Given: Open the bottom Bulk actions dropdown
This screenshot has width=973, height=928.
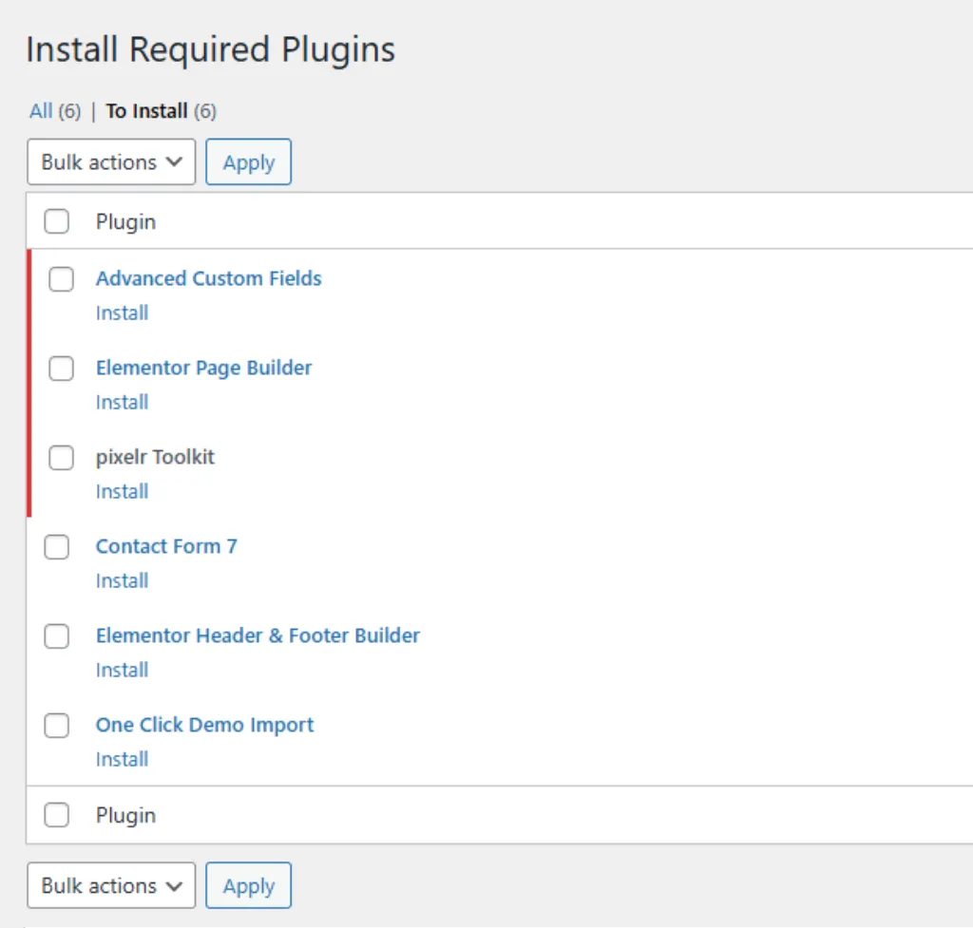Looking at the screenshot, I should [x=111, y=885].
